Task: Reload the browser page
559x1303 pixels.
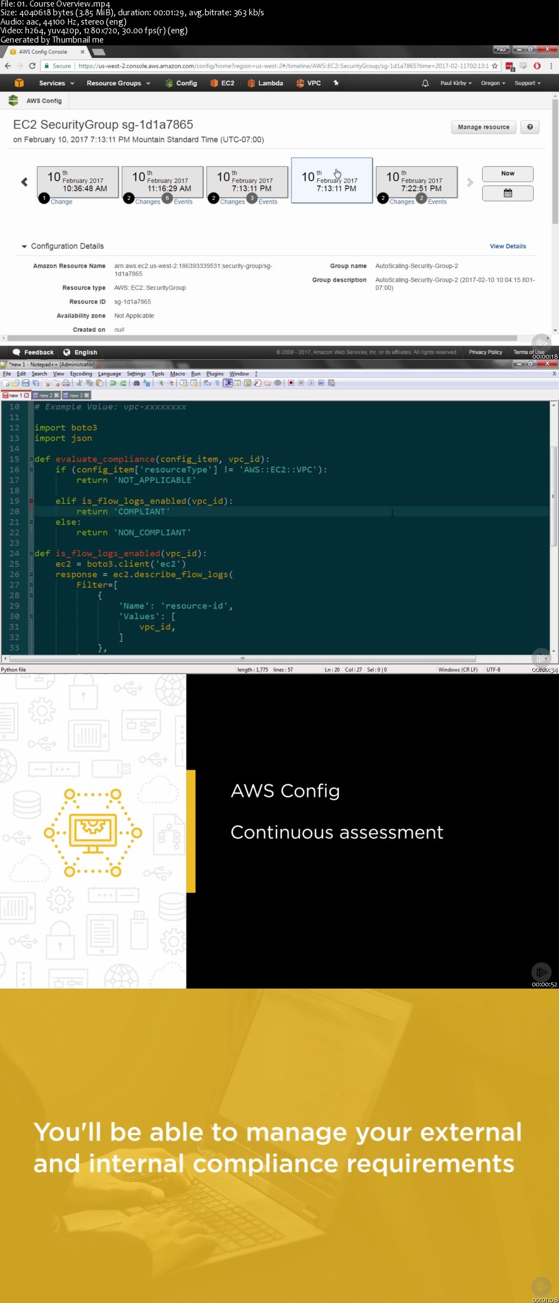Action: (x=32, y=66)
